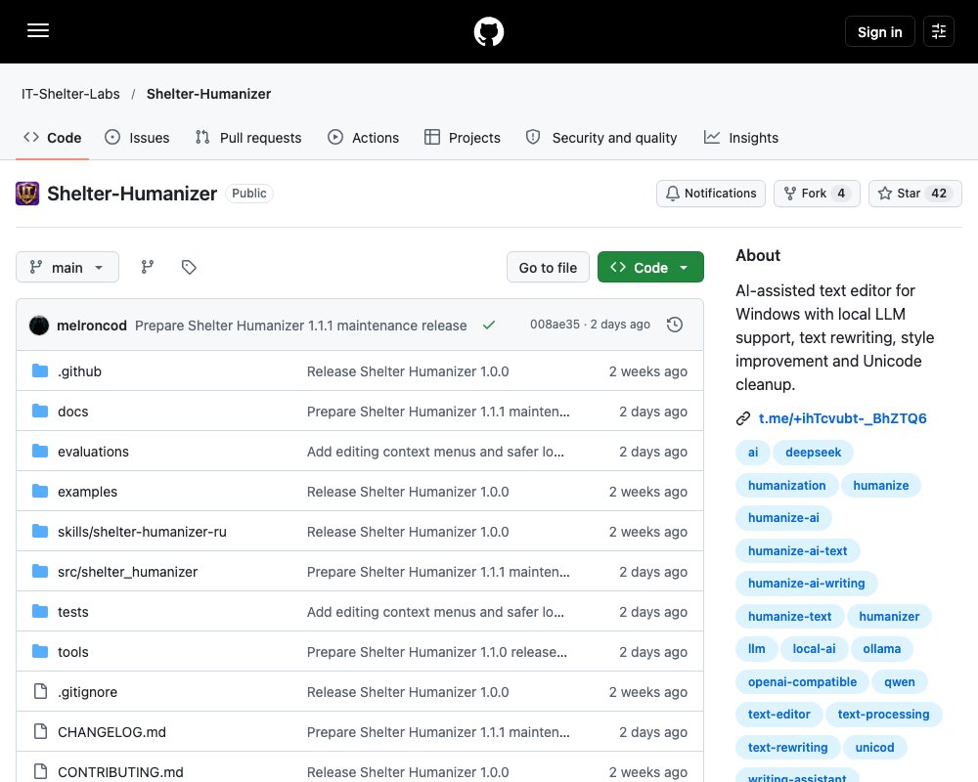The image size is (978, 782).
Task: View branches using the branch icon
Action: (148, 267)
